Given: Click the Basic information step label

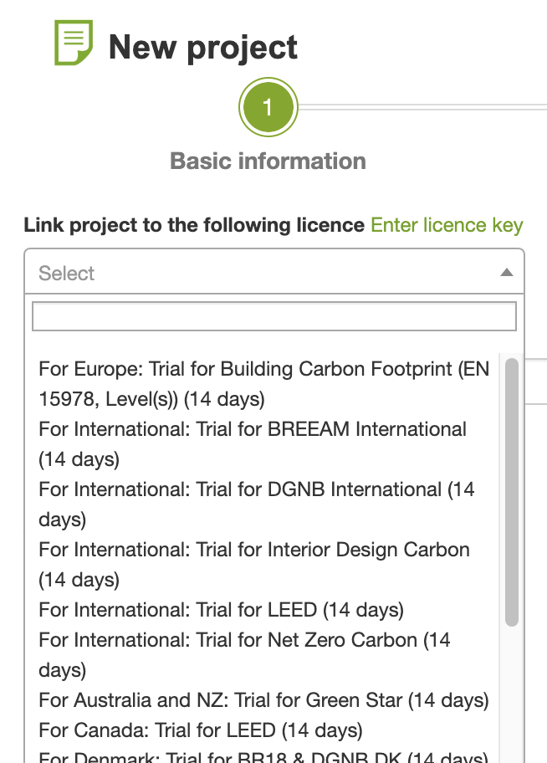Looking at the screenshot, I should tap(268, 161).
